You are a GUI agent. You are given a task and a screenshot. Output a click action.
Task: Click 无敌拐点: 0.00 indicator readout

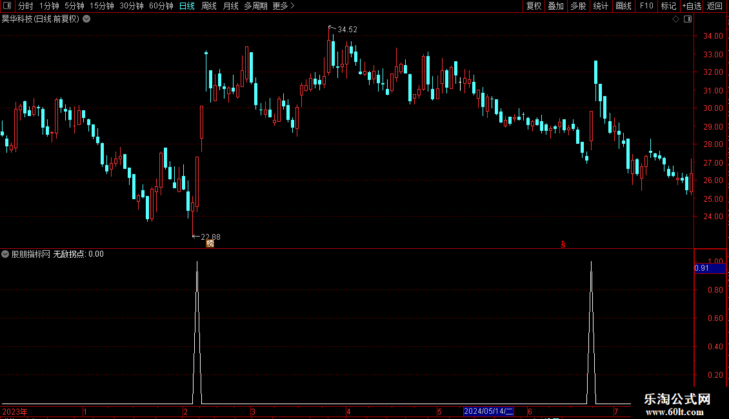coord(79,254)
